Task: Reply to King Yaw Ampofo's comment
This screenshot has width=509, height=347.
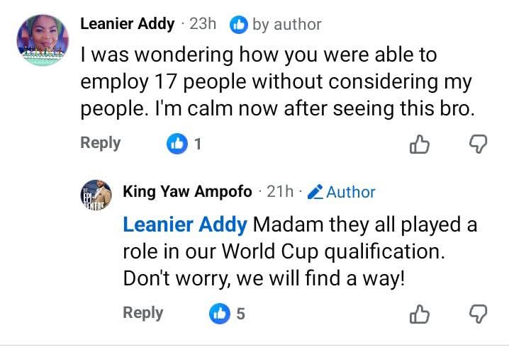Action: tap(142, 312)
